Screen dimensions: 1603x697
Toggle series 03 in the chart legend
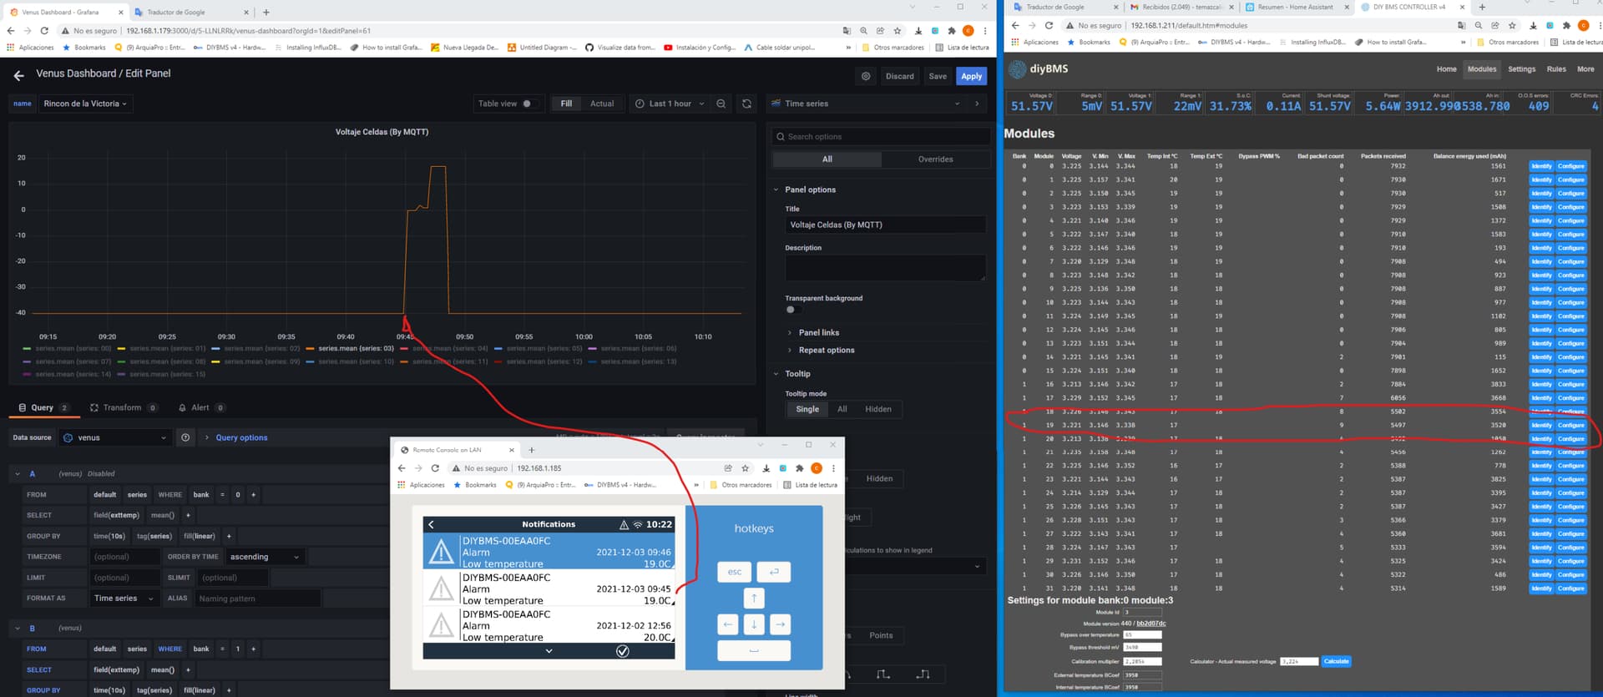coord(356,348)
